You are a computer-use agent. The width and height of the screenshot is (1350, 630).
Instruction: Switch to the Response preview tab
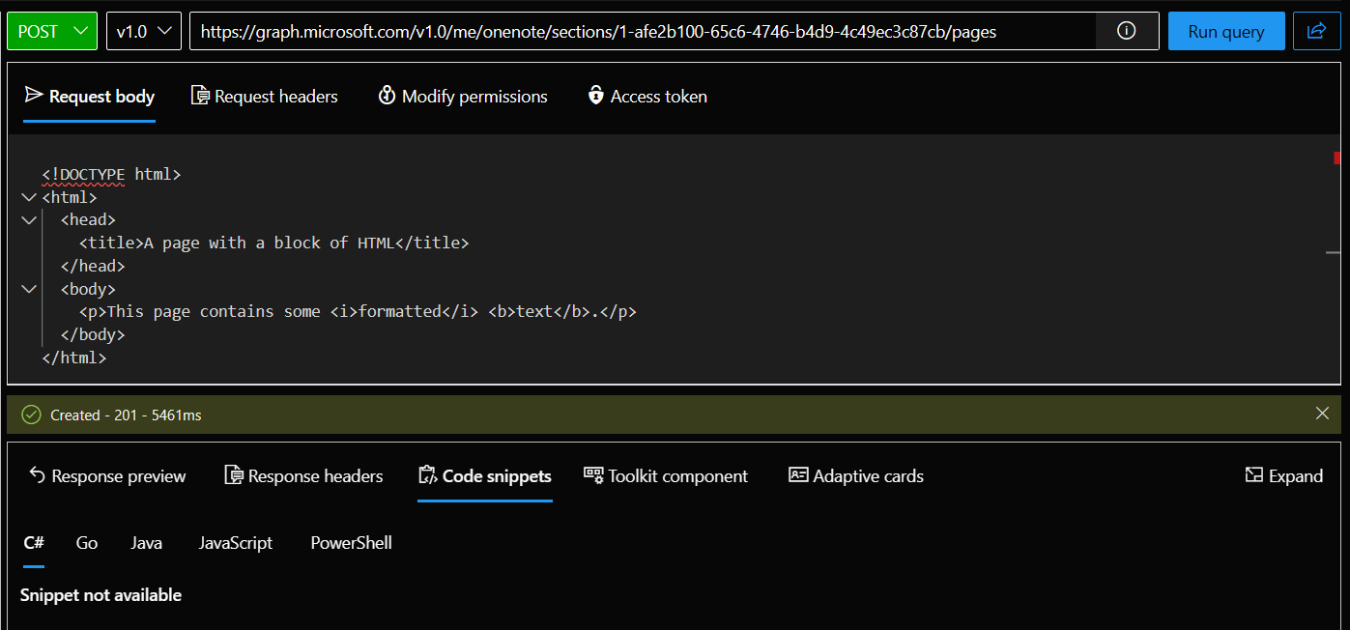(107, 474)
